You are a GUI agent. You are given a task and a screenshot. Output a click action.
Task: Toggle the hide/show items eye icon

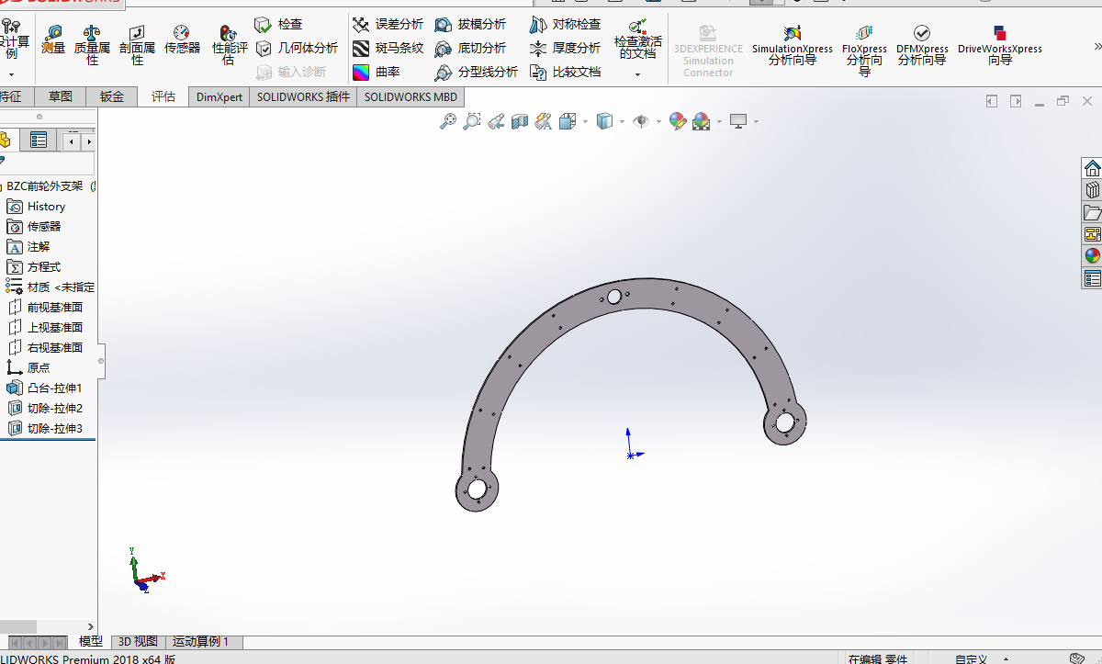[641, 121]
